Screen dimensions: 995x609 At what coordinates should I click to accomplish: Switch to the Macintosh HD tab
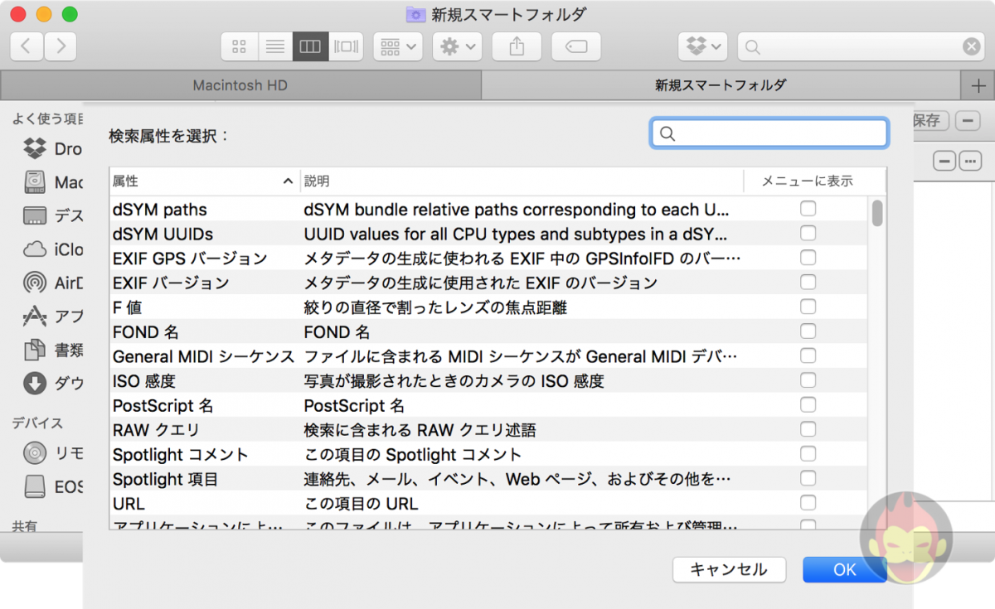coord(240,85)
